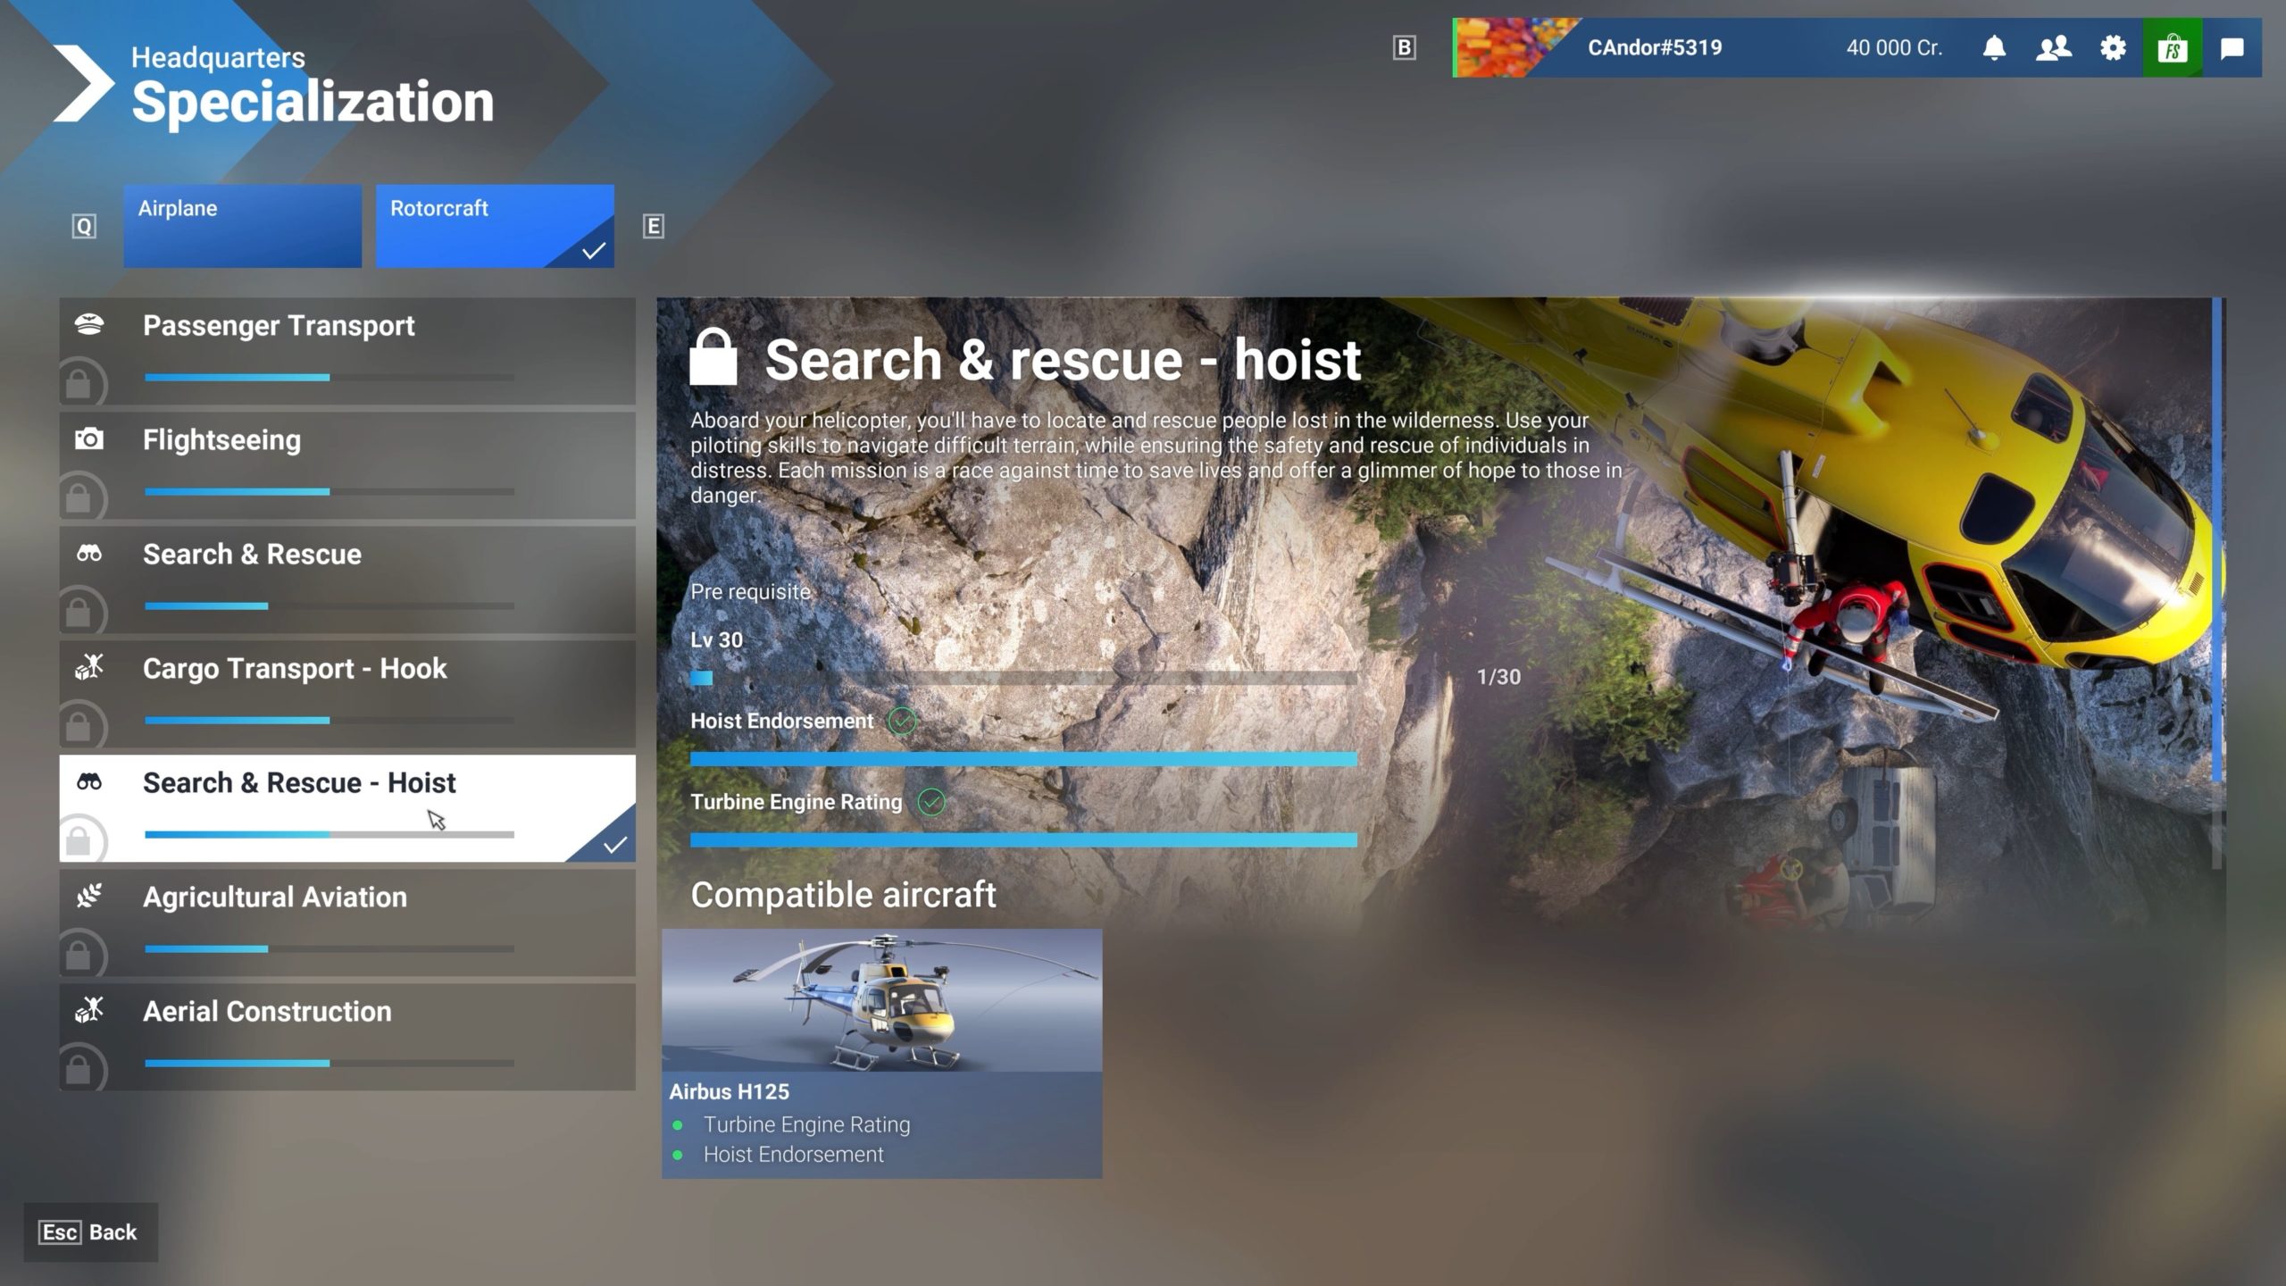Select the Agricultural Aviation specialization icon

pyautogui.click(x=91, y=895)
